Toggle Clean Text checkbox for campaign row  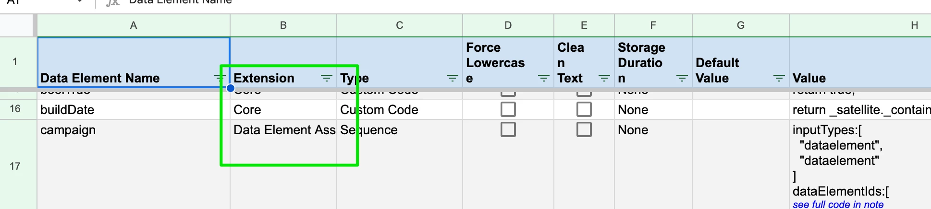pos(584,129)
